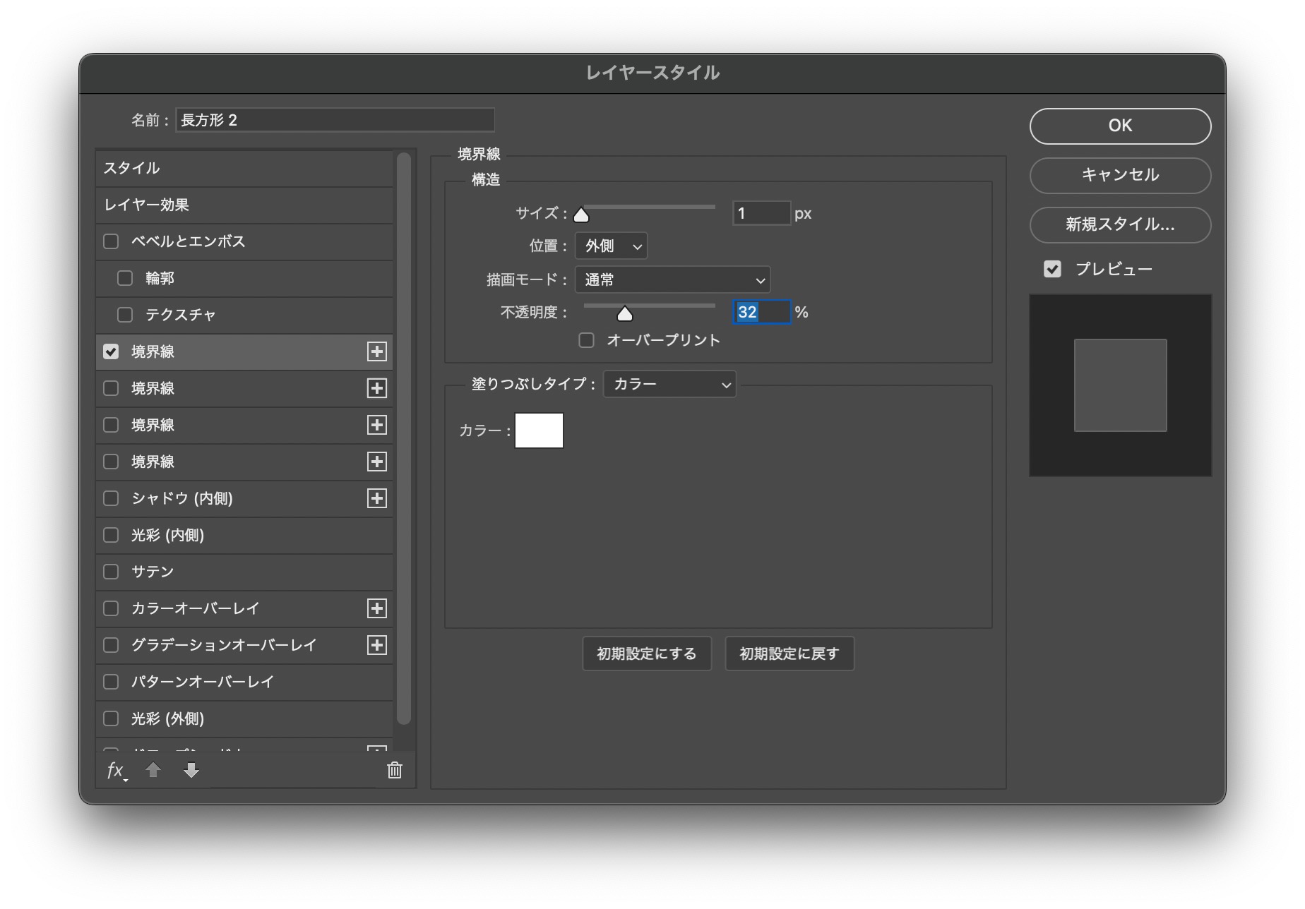
Task: Click plus icon on second 境界線 row
Action: pyautogui.click(x=377, y=388)
